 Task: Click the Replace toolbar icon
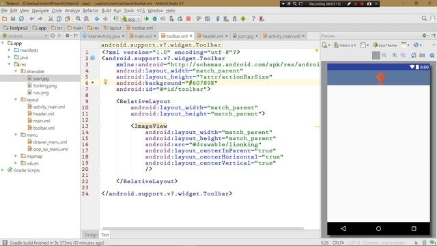(x=87, y=19)
